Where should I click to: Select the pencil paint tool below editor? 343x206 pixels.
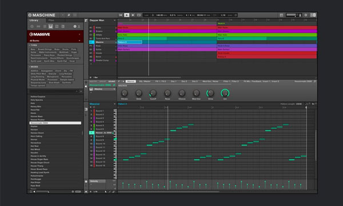pos(110,192)
